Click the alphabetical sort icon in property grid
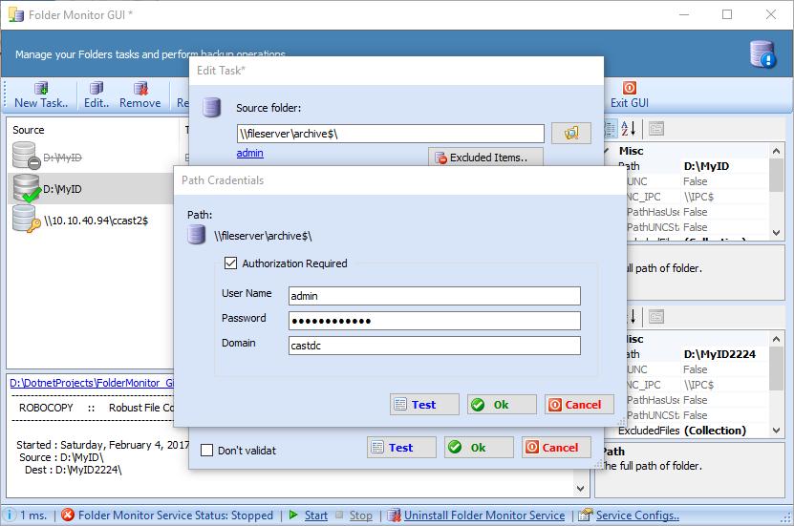 click(628, 129)
